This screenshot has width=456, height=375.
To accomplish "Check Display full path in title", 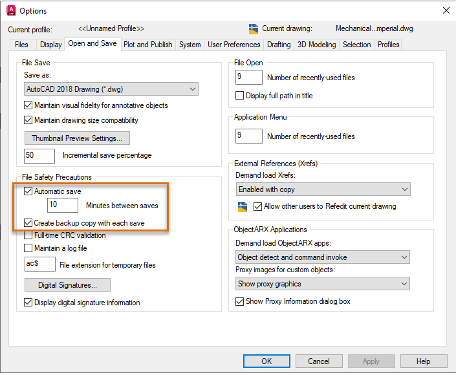I will coord(241,96).
